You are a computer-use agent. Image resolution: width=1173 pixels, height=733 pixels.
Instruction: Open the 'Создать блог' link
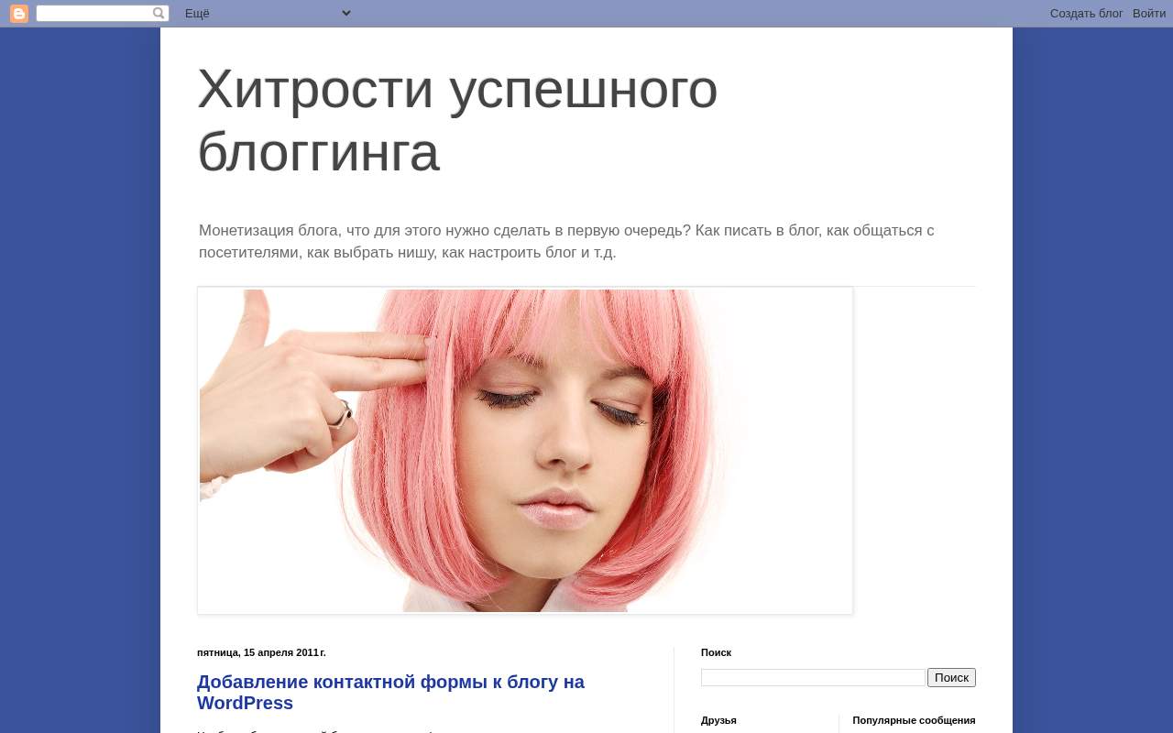pyautogui.click(x=1086, y=14)
